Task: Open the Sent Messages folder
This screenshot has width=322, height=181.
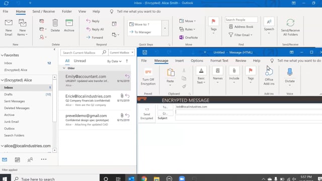Action: (15, 101)
